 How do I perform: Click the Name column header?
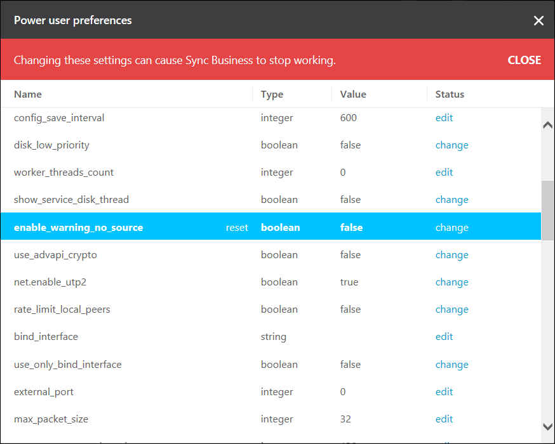point(28,95)
